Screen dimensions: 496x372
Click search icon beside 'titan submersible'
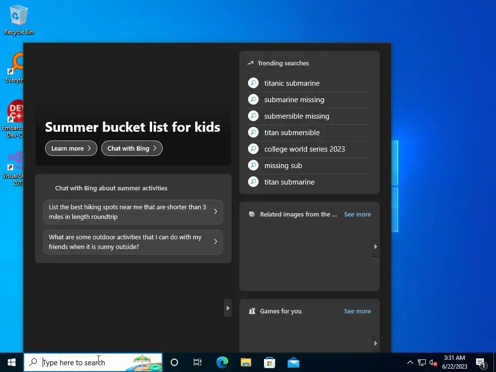pos(253,132)
